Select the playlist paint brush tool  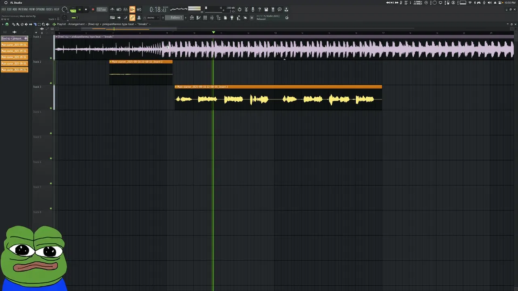click(x=18, y=24)
